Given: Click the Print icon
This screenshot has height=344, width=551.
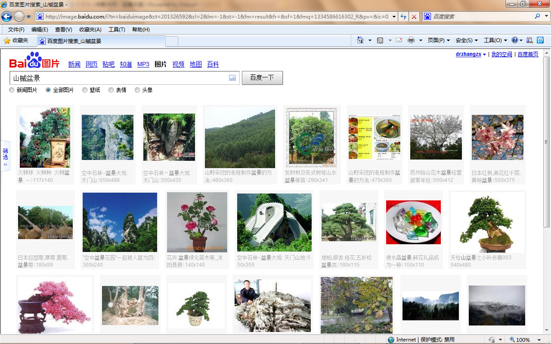Looking at the screenshot, I should (x=411, y=40).
